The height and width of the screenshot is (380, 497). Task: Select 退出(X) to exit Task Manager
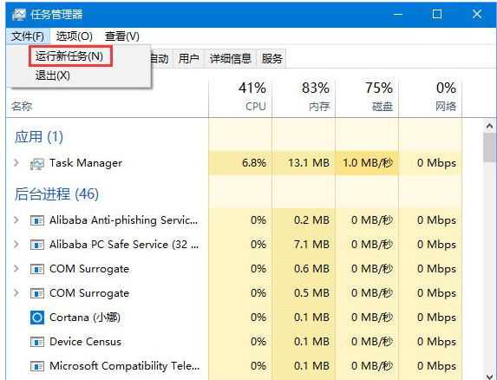click(53, 75)
